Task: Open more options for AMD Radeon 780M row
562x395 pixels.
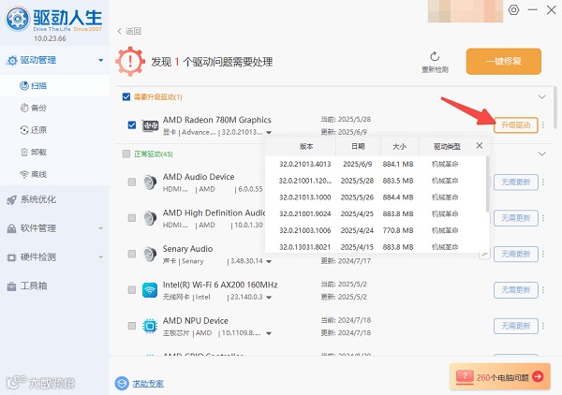Action: pyautogui.click(x=543, y=125)
